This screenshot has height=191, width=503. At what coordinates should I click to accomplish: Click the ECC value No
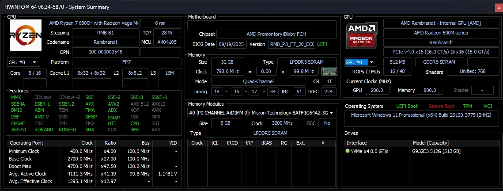pos(327,123)
